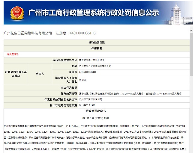Viewport: 195px width, 153px height.
Task: Click the 行政处罚信息 section header
Action: click(97, 42)
